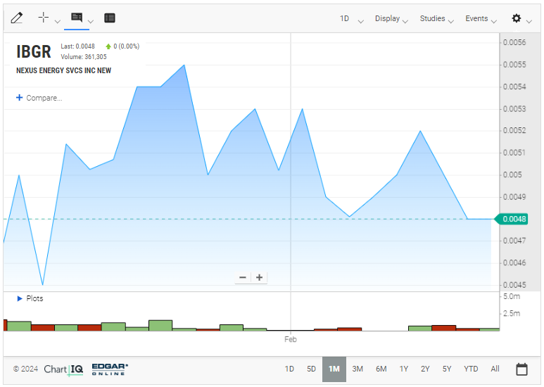
Task: Select the YTD range button
Action: [471, 369]
